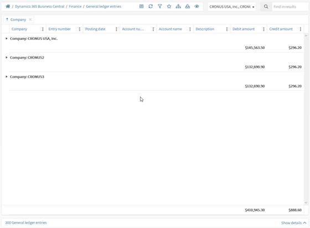This screenshot has width=310, height=228.
Task: Open Dynamics 365 Business Central breadcrumb
Action: click(39, 6)
